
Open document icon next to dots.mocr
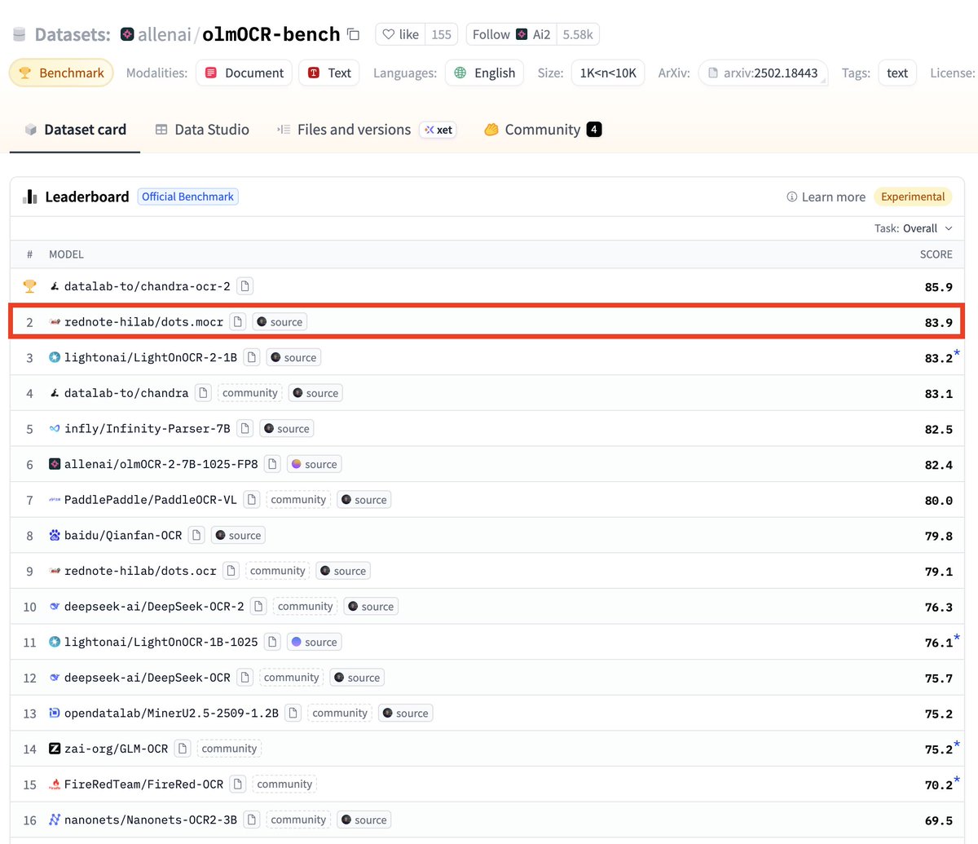[x=237, y=322]
